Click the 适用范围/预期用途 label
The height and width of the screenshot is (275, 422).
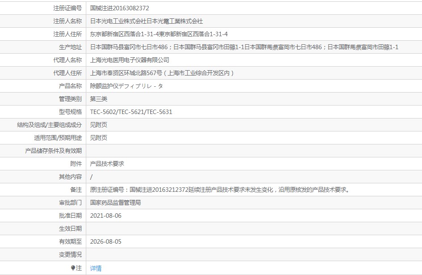(58, 138)
